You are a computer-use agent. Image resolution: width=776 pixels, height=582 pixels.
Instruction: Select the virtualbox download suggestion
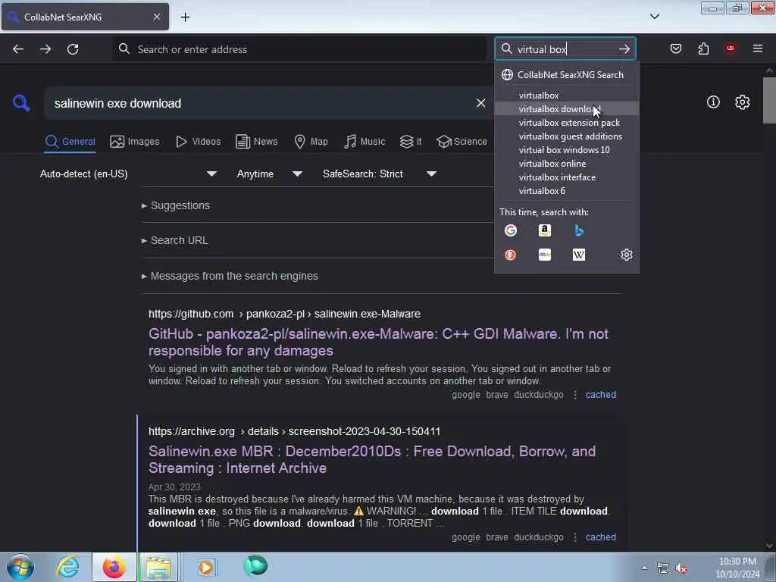point(567,109)
